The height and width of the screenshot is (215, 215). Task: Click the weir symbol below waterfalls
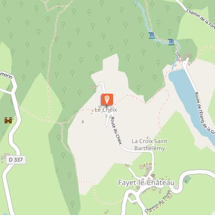(178, 56)
